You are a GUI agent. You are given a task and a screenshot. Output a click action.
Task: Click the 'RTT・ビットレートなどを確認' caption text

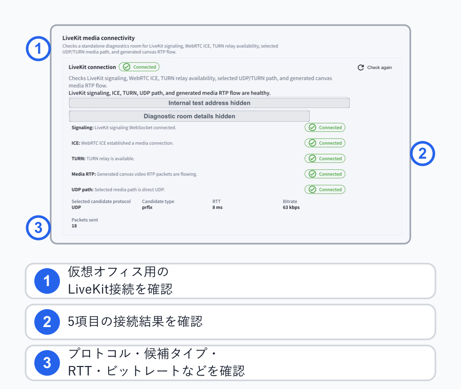click(156, 371)
